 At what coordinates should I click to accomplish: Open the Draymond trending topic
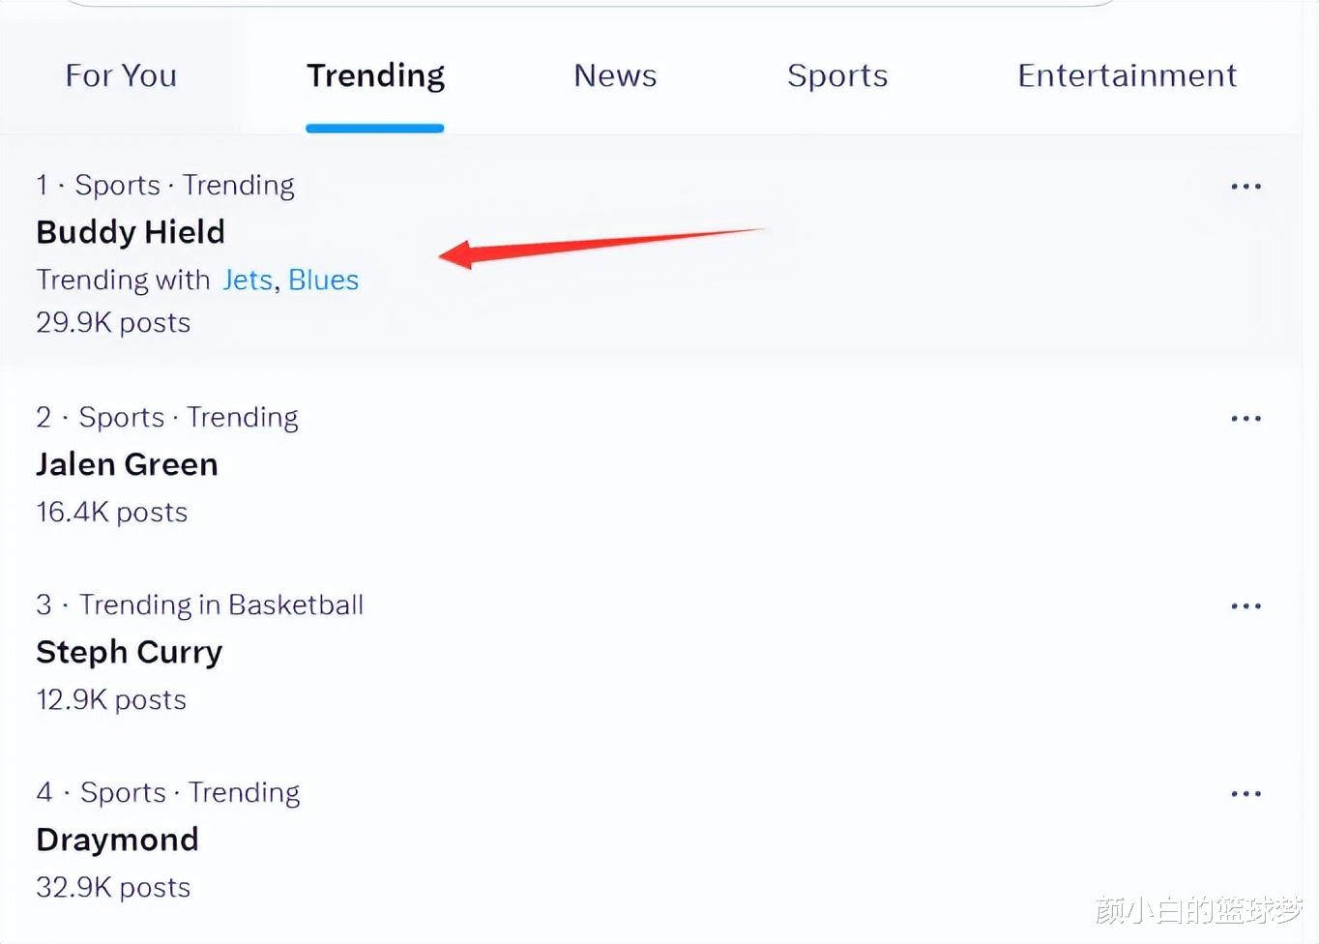click(x=117, y=840)
